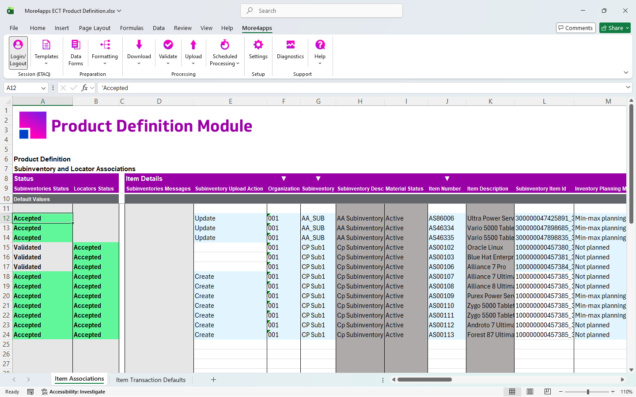
Task: Click the Download arrow icon
Action: [139, 45]
